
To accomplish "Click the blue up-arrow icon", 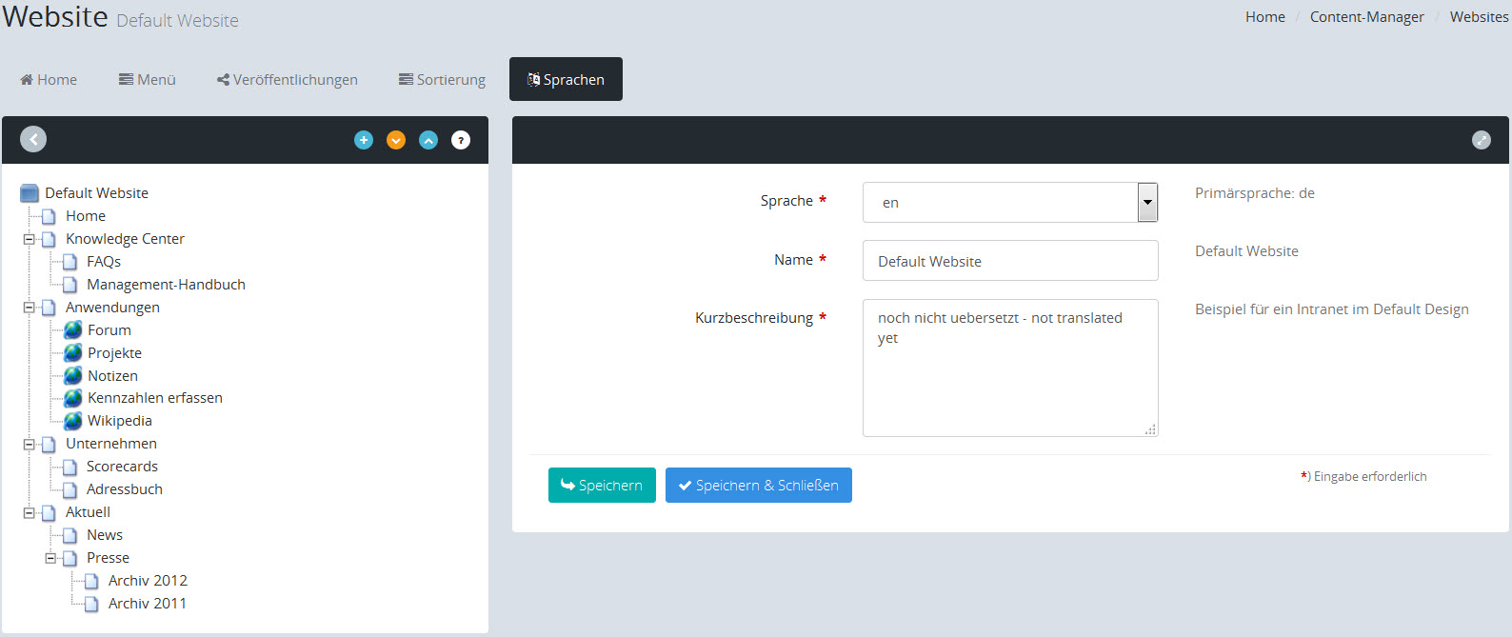I will (x=428, y=140).
